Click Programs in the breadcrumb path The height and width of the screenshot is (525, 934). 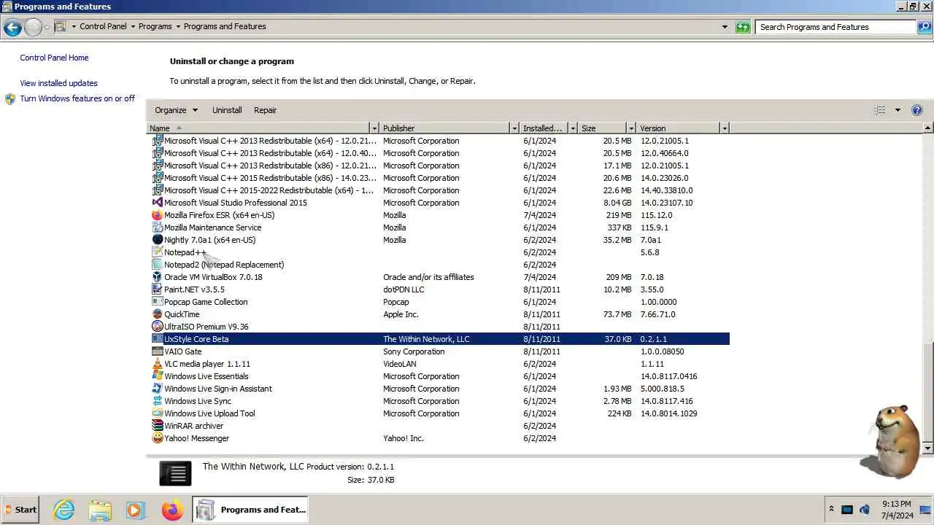pos(155,26)
